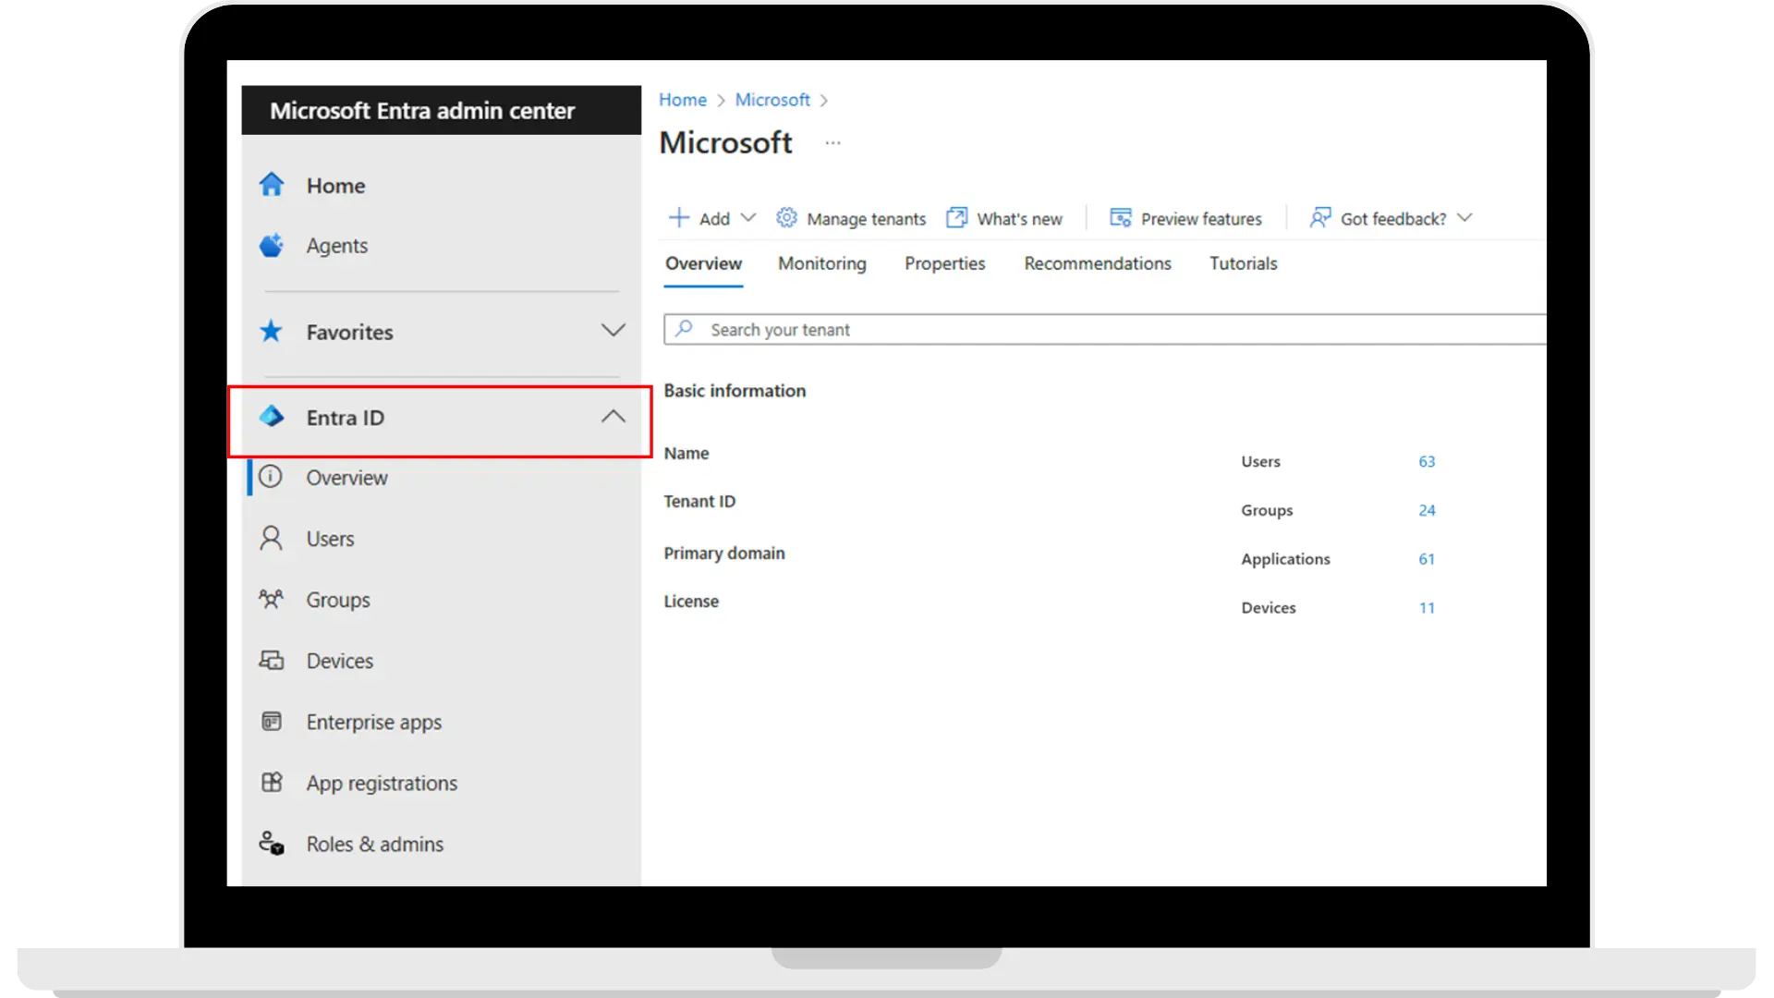Viewport: 1774px width, 998px height.
Task: Click the What's new external-link icon
Action: pos(957,218)
